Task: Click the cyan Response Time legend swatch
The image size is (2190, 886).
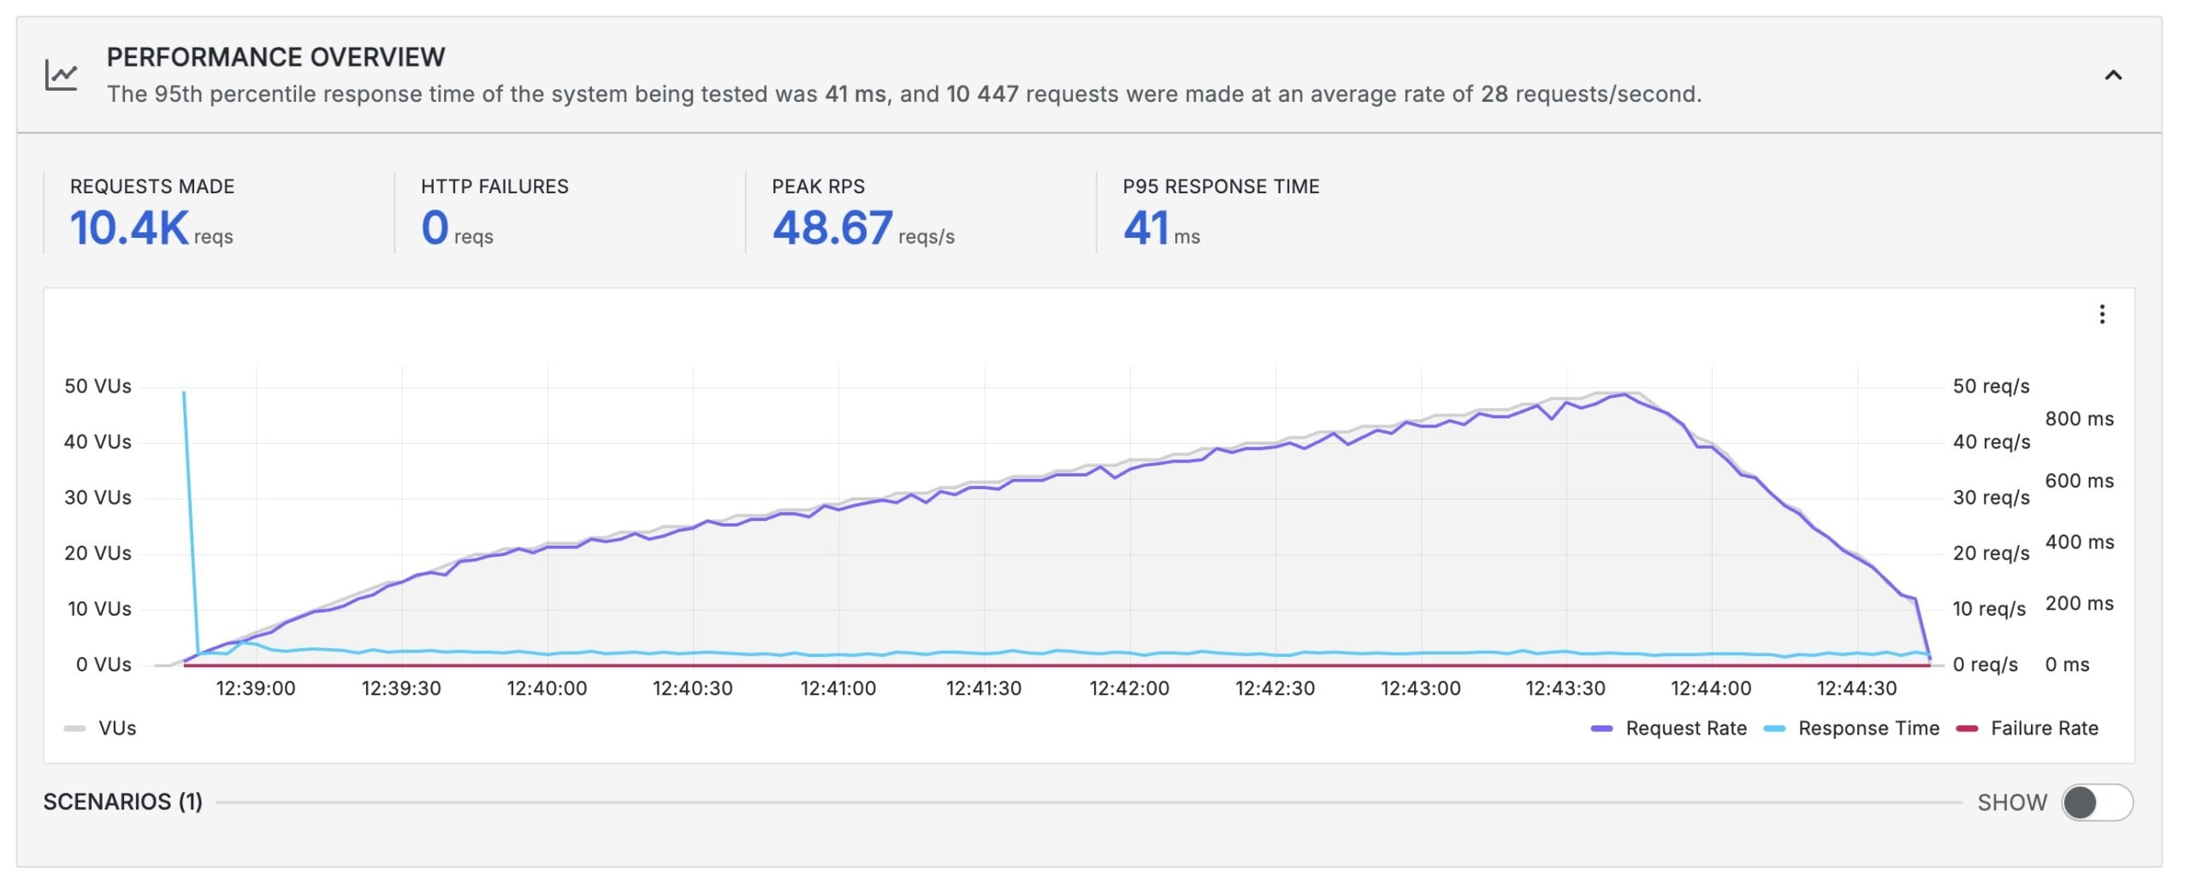Action: click(x=1775, y=729)
